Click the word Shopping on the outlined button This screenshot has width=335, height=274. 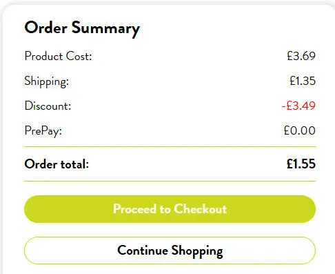point(197,251)
